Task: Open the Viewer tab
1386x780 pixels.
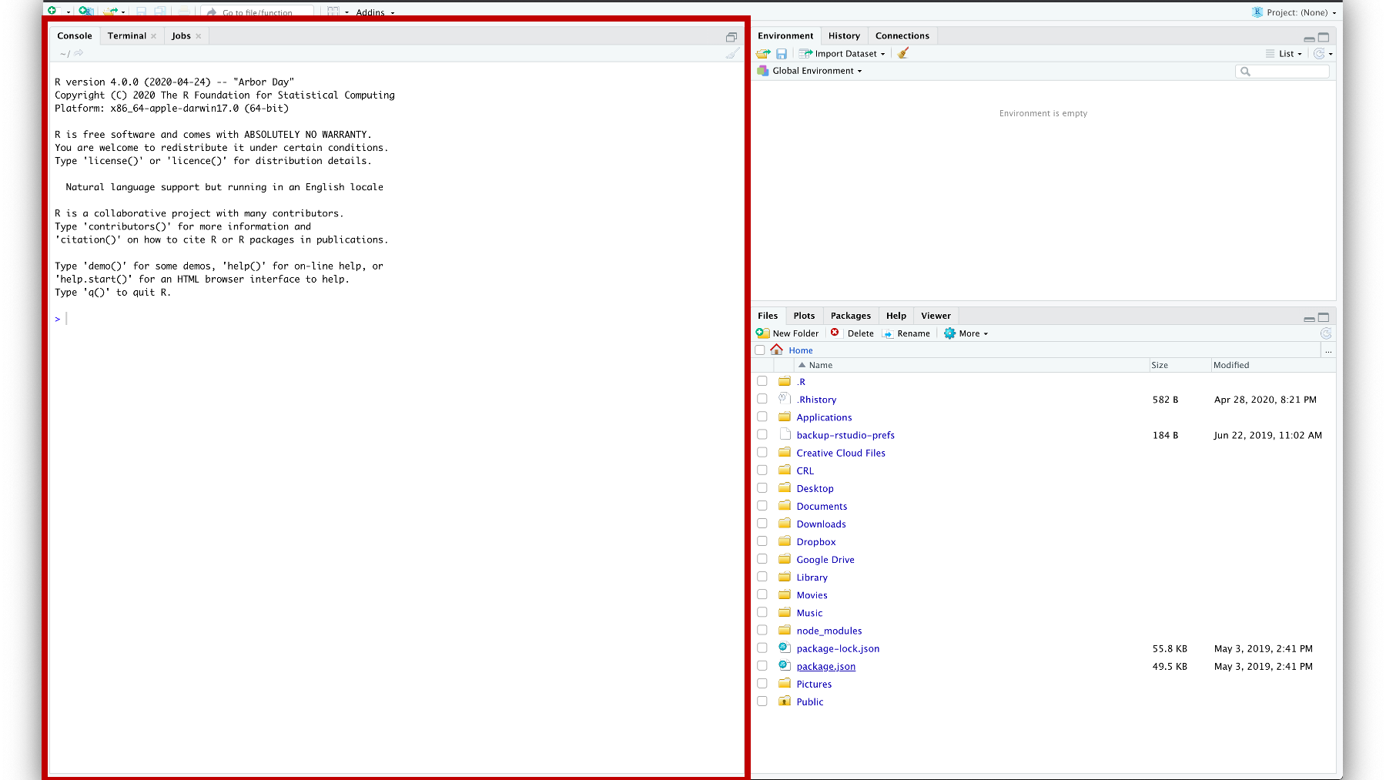Action: point(936,316)
